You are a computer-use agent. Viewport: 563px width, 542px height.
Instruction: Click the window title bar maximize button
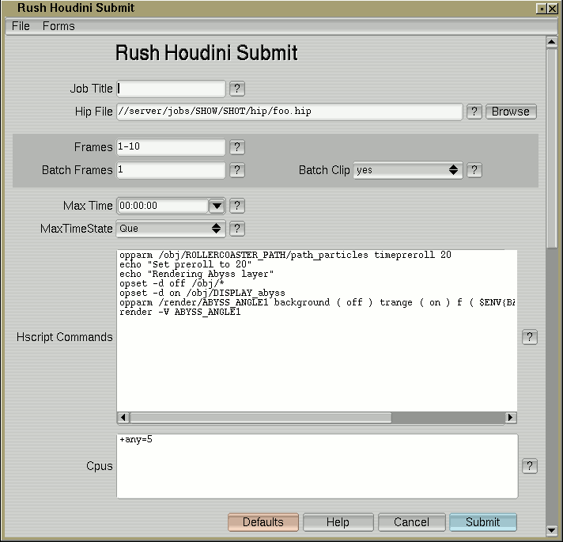pyautogui.click(x=542, y=8)
